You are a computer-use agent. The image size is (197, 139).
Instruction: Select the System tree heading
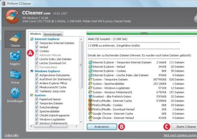pyautogui.click(x=40, y=95)
